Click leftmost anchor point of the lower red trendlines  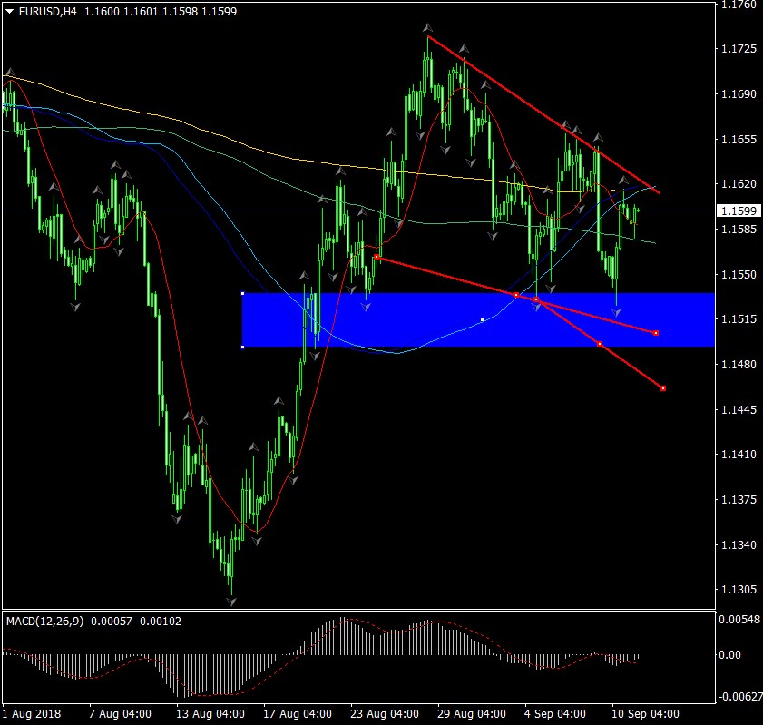coord(377,258)
